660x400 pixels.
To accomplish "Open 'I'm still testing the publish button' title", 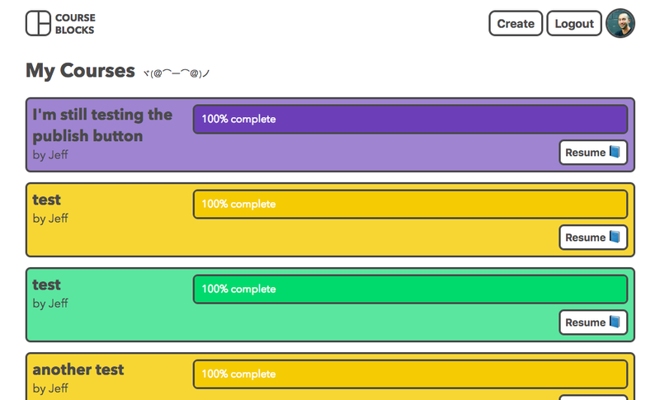I will tap(102, 125).
